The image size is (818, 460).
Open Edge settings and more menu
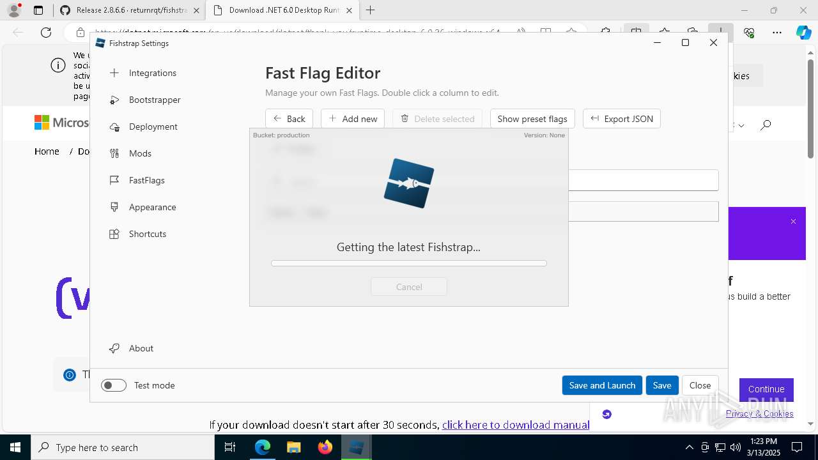click(x=777, y=33)
